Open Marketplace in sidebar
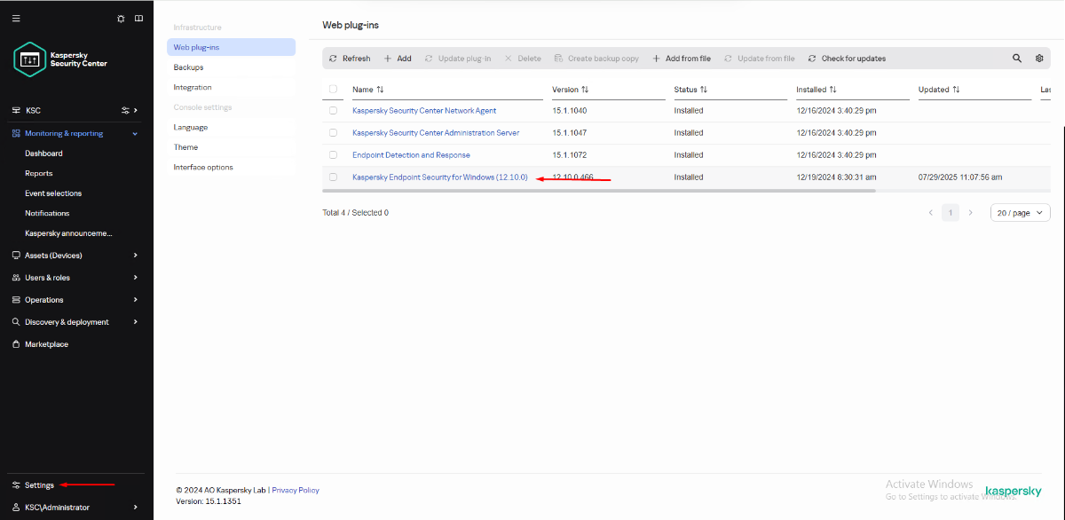The width and height of the screenshot is (1065, 520). coord(46,344)
